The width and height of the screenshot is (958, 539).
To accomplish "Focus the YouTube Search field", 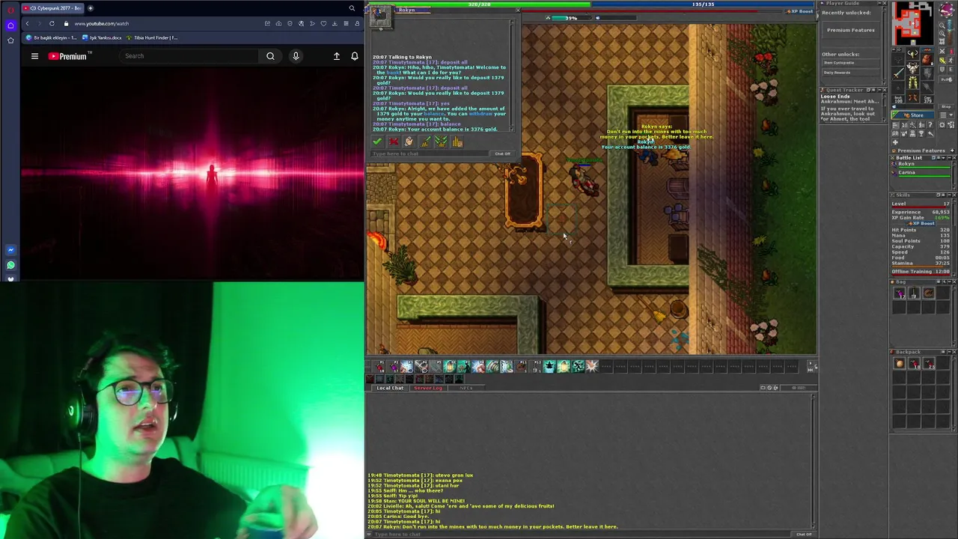I will tap(191, 56).
